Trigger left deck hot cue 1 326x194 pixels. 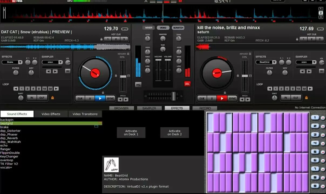108,39
